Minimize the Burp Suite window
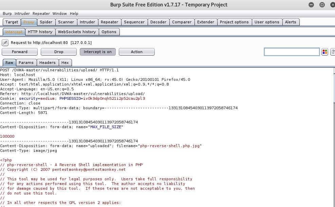 point(311,5)
